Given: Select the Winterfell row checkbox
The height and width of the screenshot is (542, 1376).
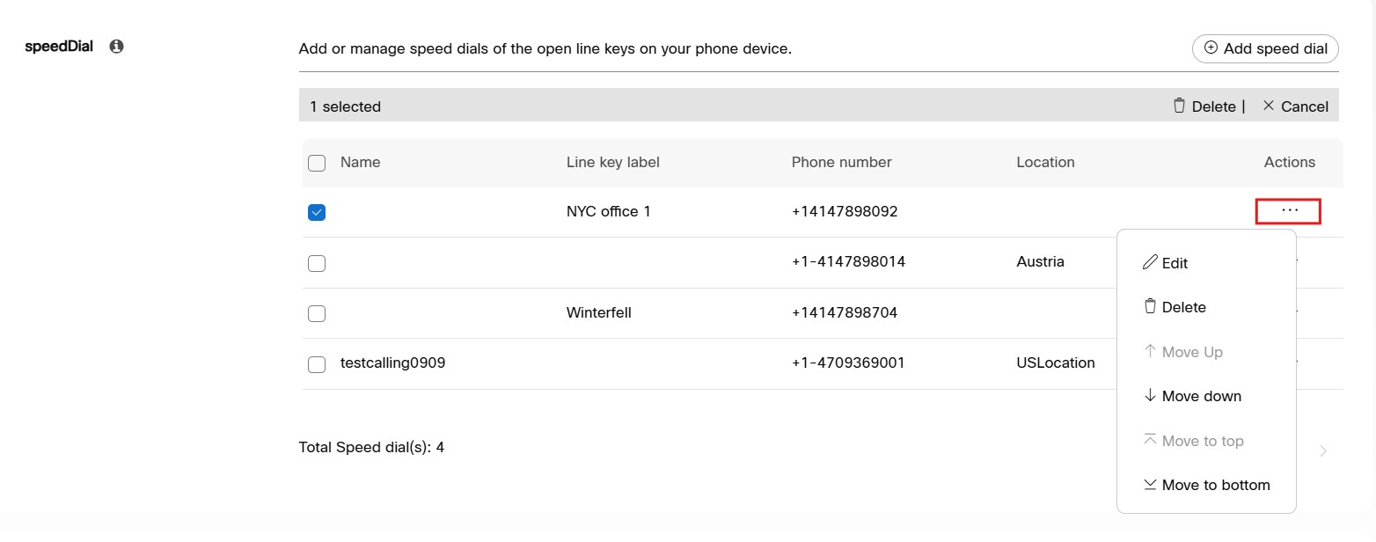Looking at the screenshot, I should (x=317, y=313).
